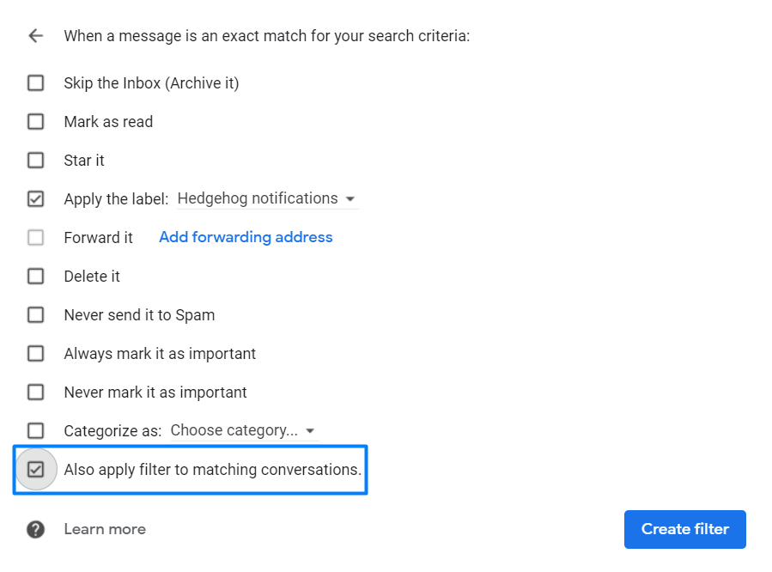The width and height of the screenshot is (772, 572).
Task: Click the category dropdown arrow icon
Action: point(310,431)
